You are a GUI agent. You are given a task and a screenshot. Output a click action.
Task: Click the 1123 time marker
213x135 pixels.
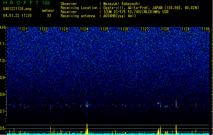tap(64, 29)
